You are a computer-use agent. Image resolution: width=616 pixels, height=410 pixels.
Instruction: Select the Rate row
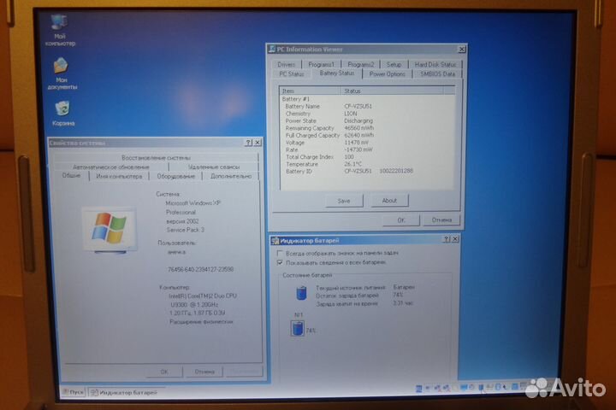click(x=367, y=149)
